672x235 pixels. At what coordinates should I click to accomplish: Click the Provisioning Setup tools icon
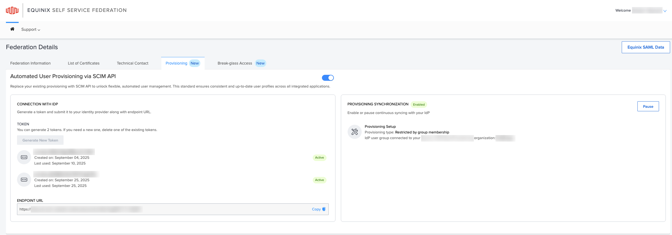[x=354, y=132]
